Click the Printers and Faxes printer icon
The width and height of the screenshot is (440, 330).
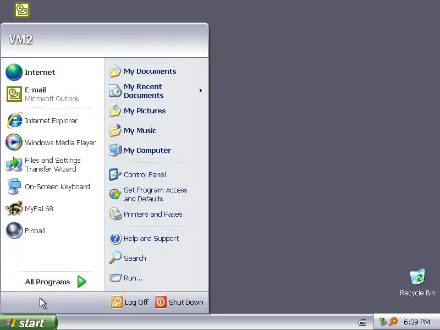click(x=115, y=214)
